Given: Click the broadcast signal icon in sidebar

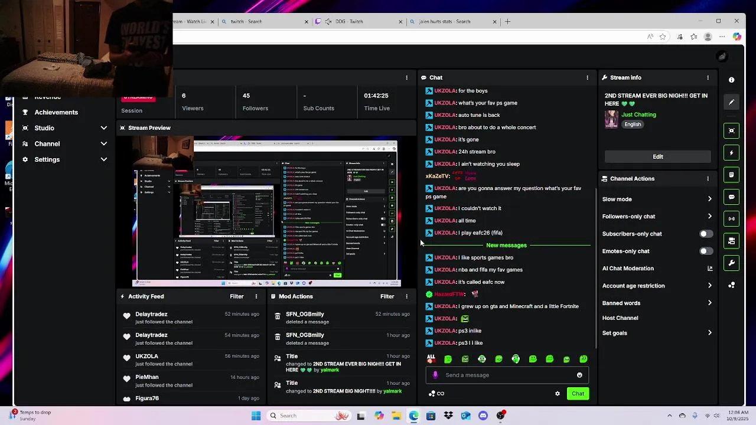Looking at the screenshot, I should (732, 219).
